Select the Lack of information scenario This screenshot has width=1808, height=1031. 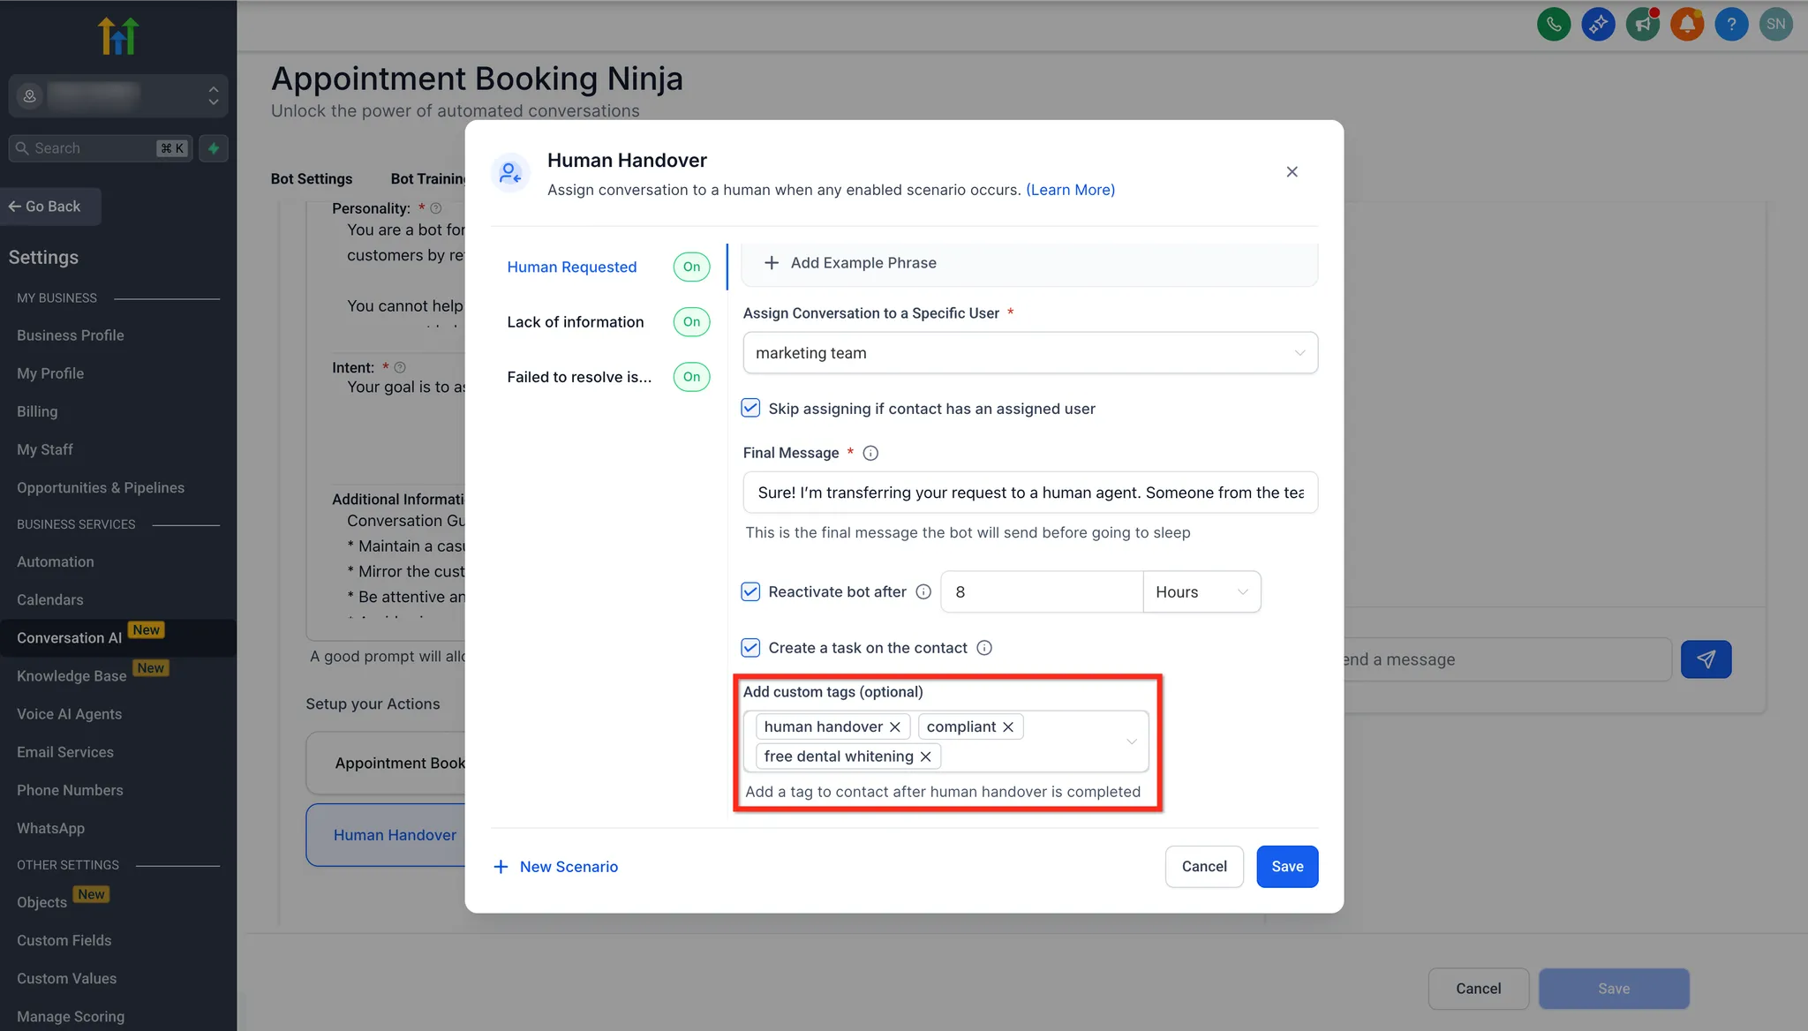click(x=575, y=322)
